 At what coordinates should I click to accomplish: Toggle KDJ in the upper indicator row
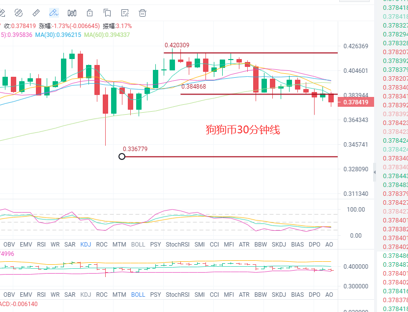(86, 244)
